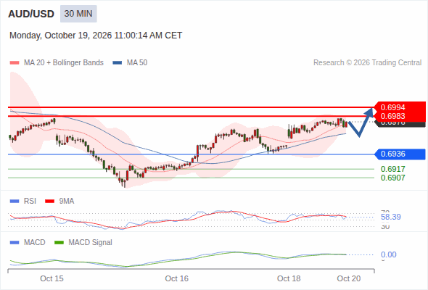Click the MACD Signal legend swatch
Image resolution: width=428 pixels, height=290 pixels.
tap(59, 243)
